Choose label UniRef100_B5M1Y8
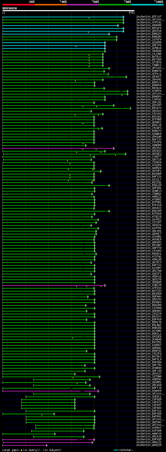Image resolution: width=166 pixels, height=452 pixels. tap(149, 322)
